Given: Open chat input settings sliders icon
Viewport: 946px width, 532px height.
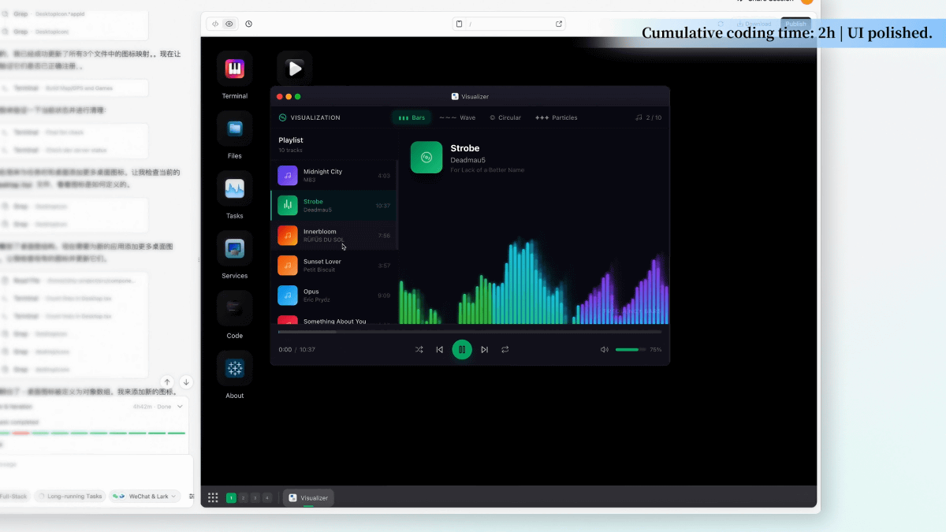Looking at the screenshot, I should pyautogui.click(x=191, y=497).
